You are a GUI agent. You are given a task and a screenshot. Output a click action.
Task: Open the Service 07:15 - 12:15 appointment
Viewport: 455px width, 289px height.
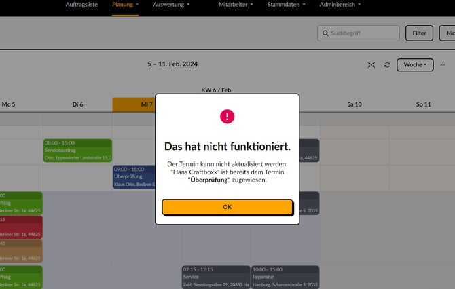pos(215,277)
